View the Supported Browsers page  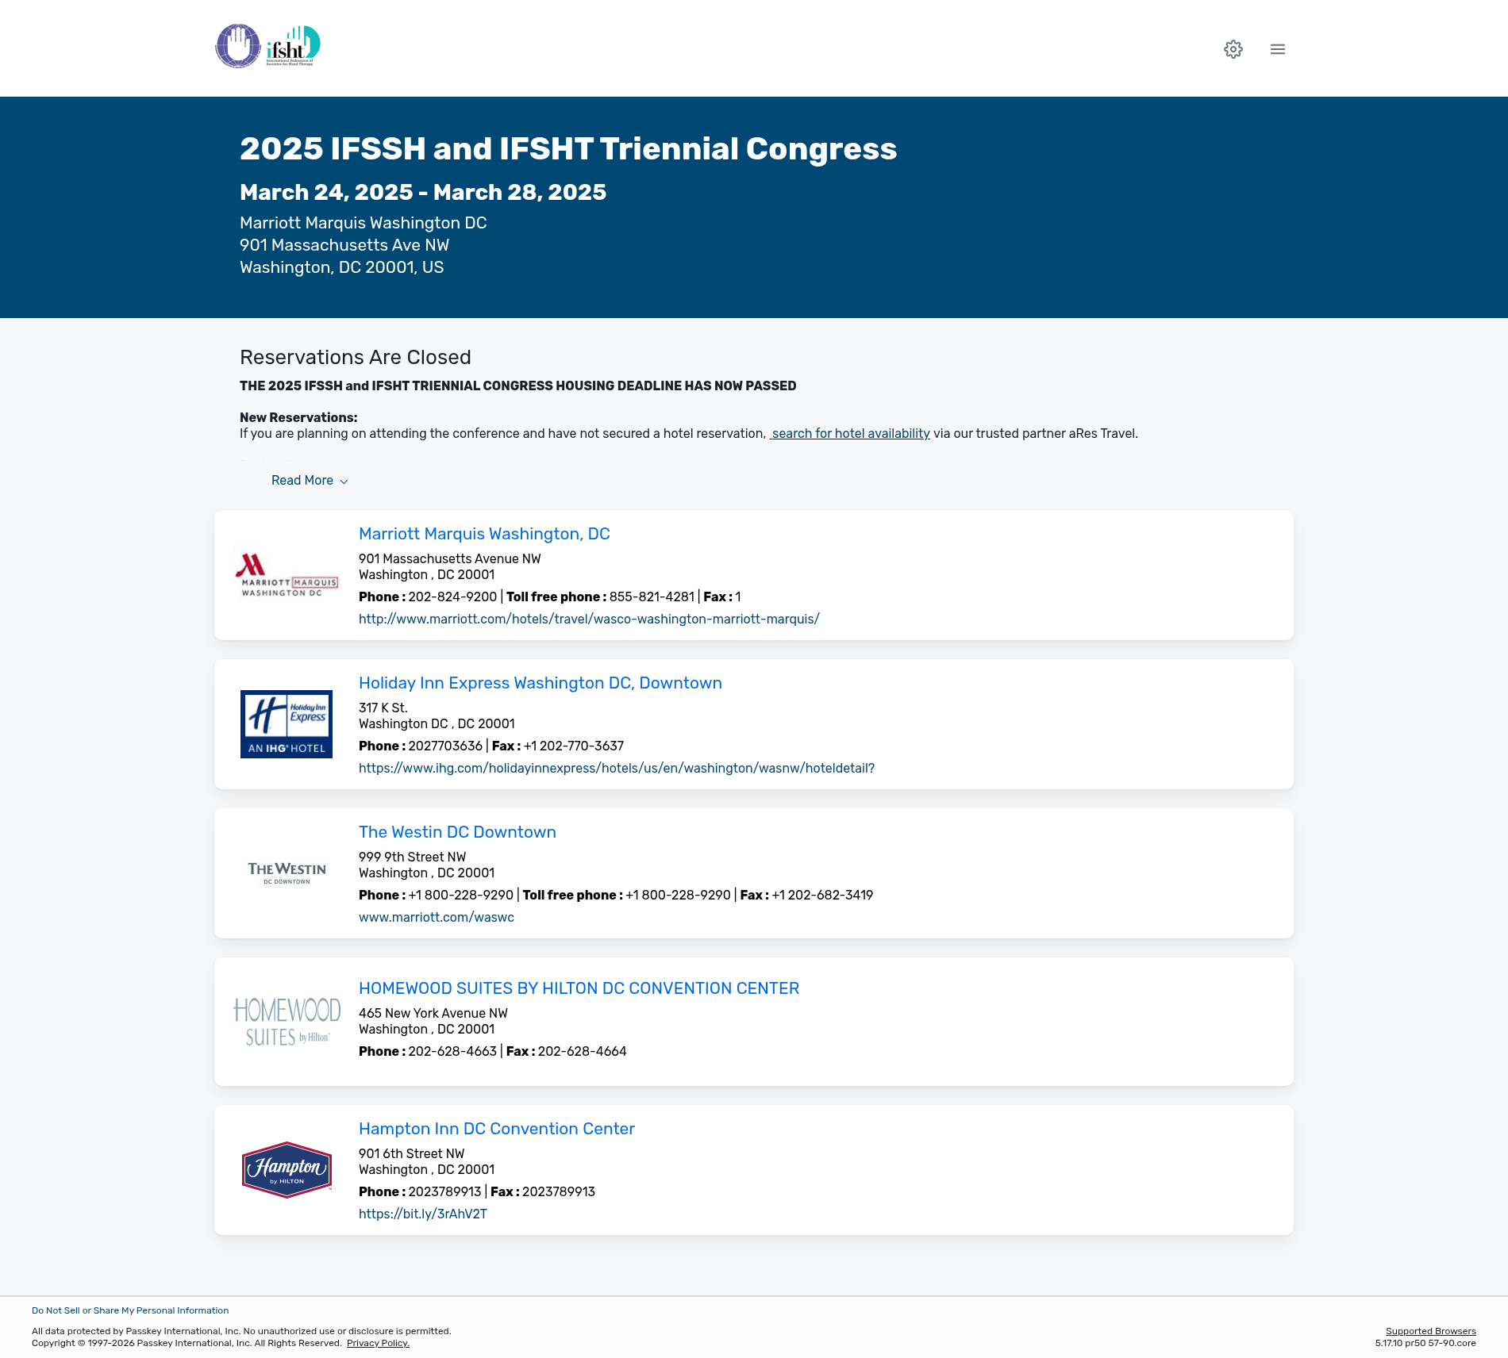[x=1430, y=1331]
